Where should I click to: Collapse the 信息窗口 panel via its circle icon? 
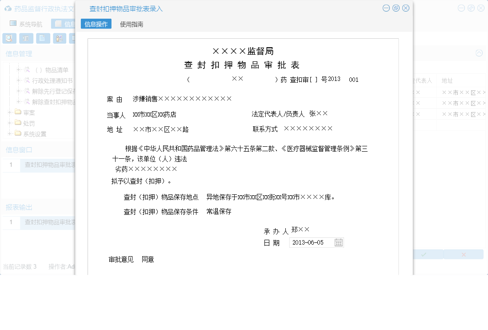(479, 53)
